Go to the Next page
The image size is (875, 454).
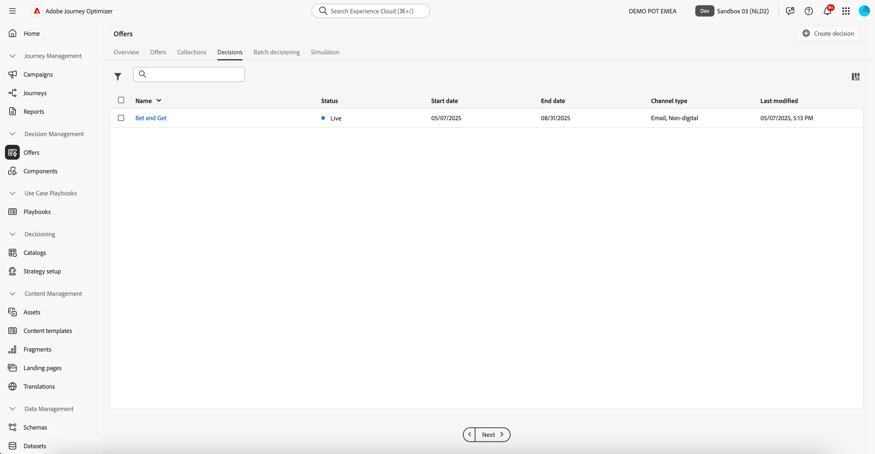click(x=493, y=435)
